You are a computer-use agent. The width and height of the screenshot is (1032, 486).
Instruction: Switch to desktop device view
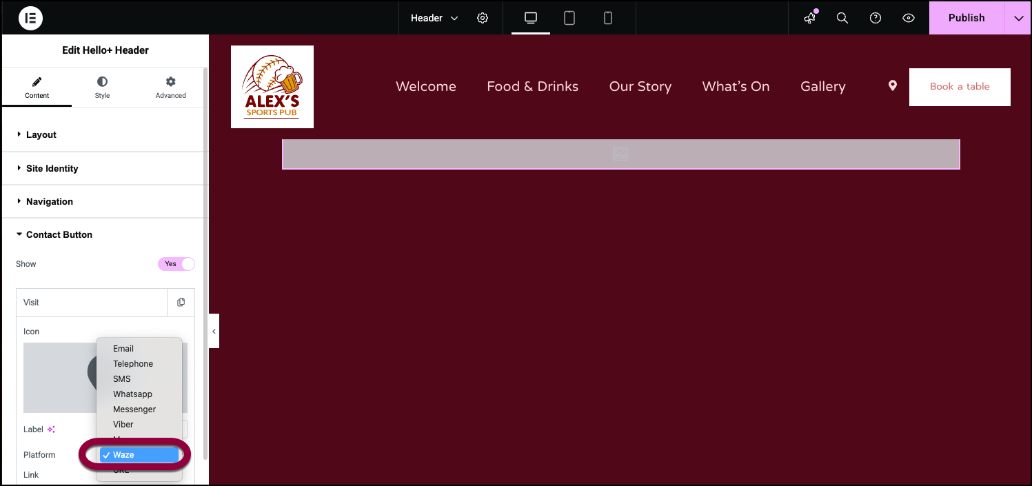[531, 18]
